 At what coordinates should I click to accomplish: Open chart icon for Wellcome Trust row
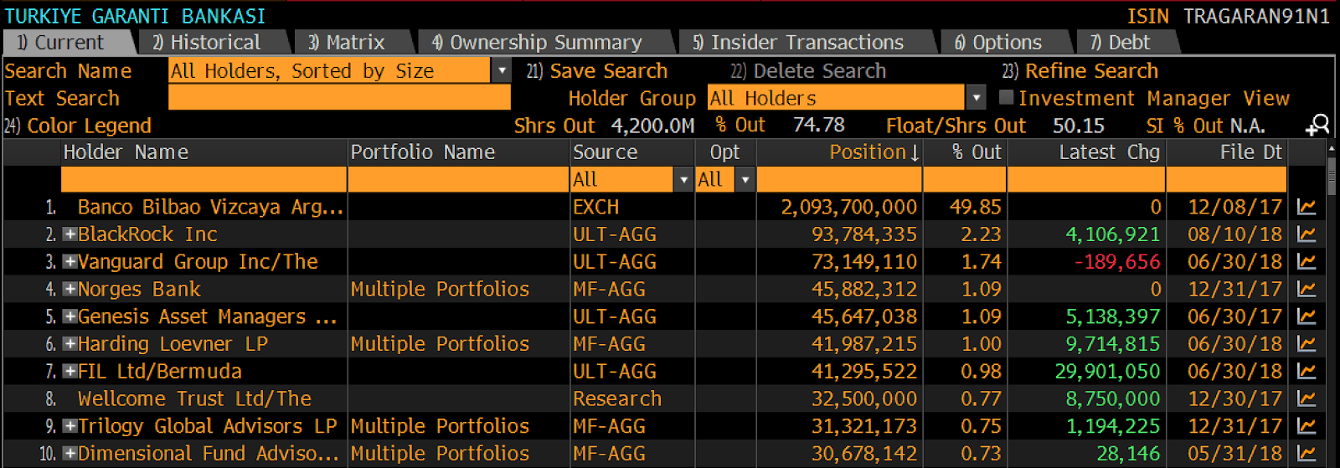[x=1306, y=399]
